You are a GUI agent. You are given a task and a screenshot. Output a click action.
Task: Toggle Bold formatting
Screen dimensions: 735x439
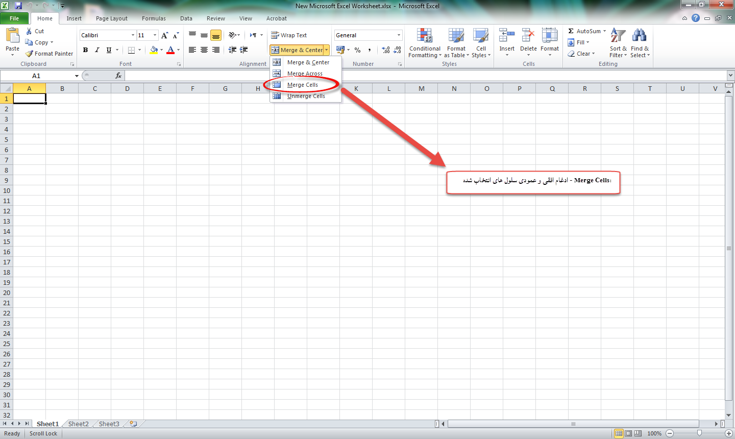tap(85, 50)
